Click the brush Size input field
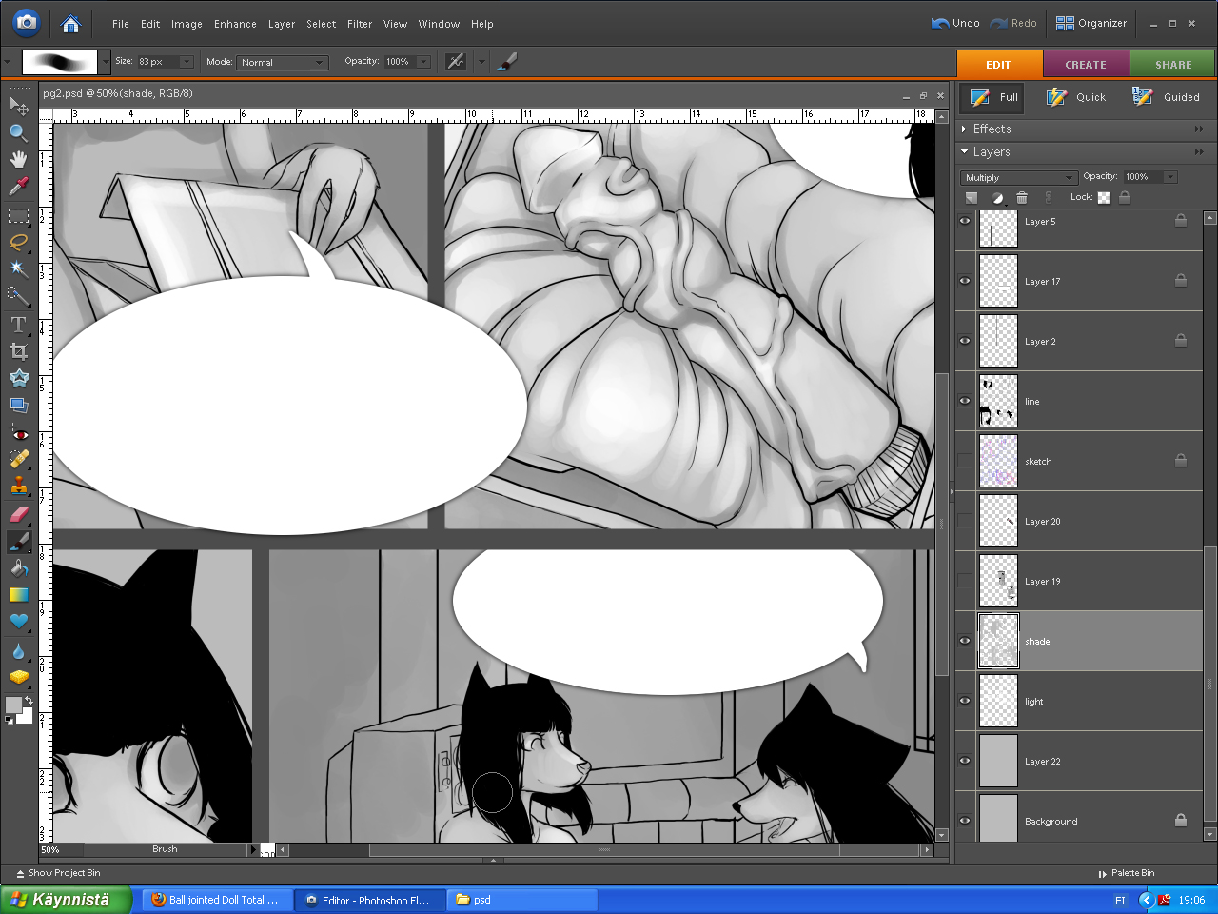Image resolution: width=1218 pixels, height=914 pixels. 157,62
